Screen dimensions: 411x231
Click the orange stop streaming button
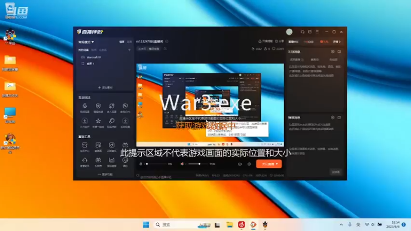coord(269,164)
